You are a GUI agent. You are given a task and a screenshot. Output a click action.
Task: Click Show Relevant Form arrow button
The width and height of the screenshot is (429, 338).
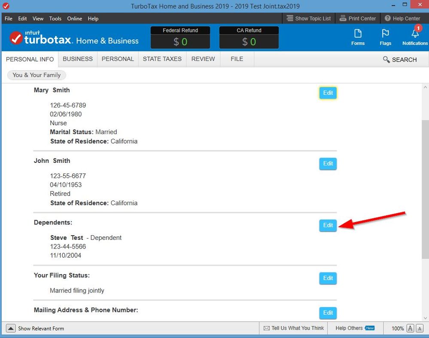point(11,328)
